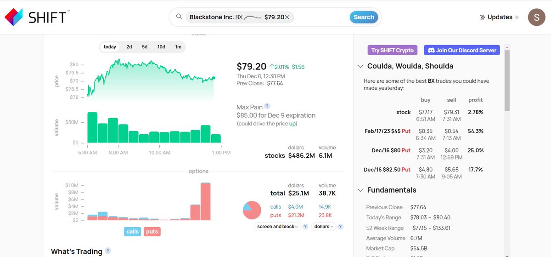Image resolution: width=551 pixels, height=257 pixels.
Task: Click help icon beside screen and block
Action: [x=306, y=227]
